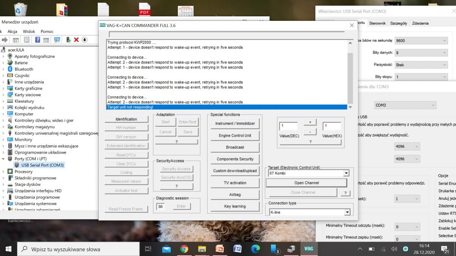Click the volume speaker tray icon
The height and width of the screenshot is (256, 456).
click(x=394, y=249)
